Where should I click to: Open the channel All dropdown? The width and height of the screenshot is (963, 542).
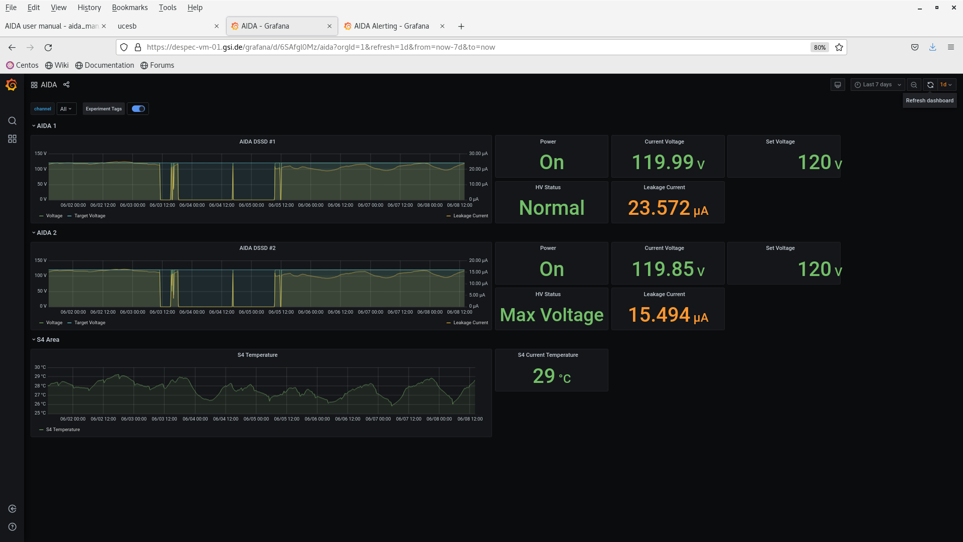pyautogui.click(x=66, y=109)
